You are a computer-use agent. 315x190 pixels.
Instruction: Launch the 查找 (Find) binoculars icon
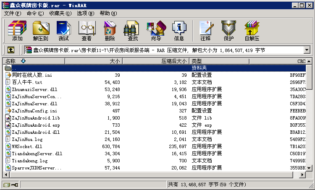(x=133, y=31)
